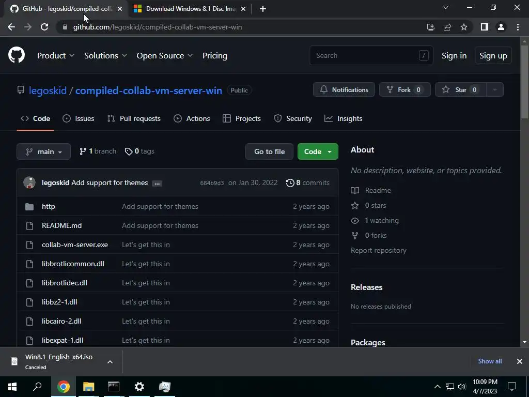Click the Sign up button
Image resolution: width=529 pixels, height=397 pixels.
493,56
